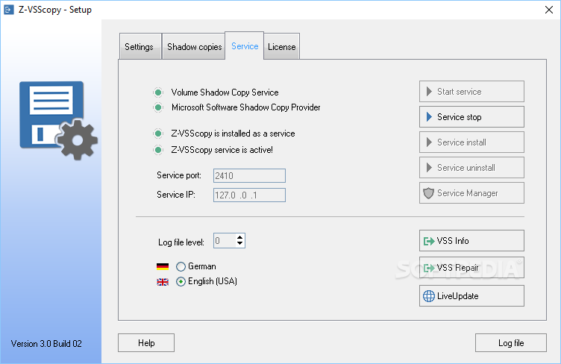
Task: Launch LiveUpdate
Action: (x=471, y=295)
